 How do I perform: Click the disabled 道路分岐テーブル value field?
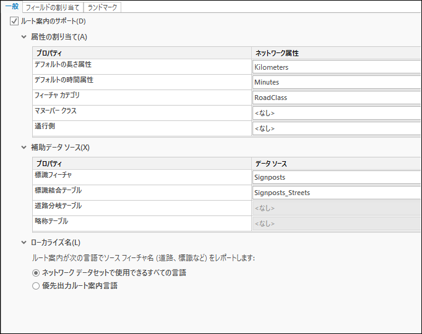337,208
